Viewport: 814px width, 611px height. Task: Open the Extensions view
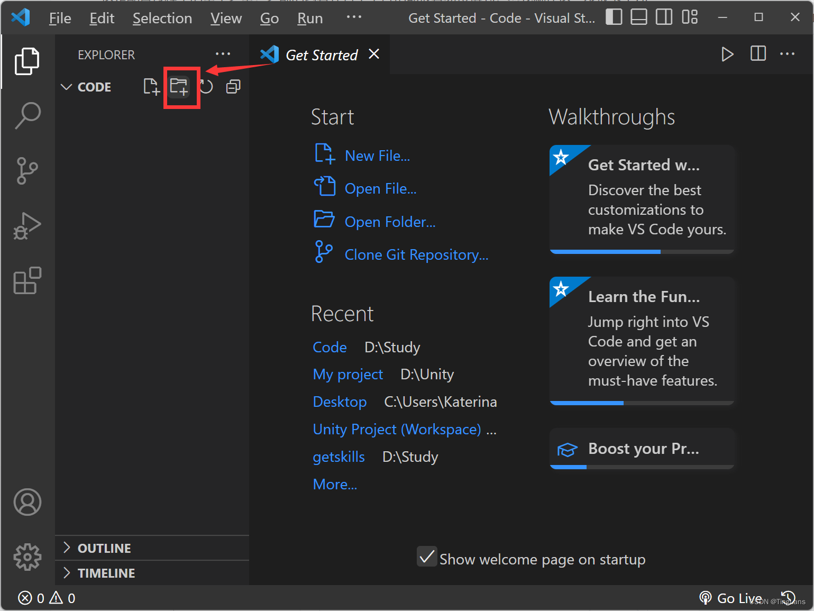click(27, 280)
